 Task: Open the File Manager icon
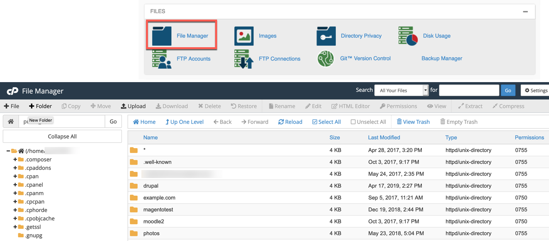click(162, 36)
